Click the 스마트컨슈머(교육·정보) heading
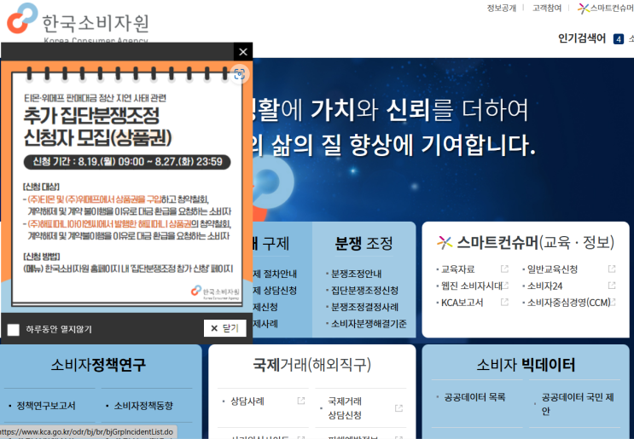The image size is (634, 439). point(535,242)
